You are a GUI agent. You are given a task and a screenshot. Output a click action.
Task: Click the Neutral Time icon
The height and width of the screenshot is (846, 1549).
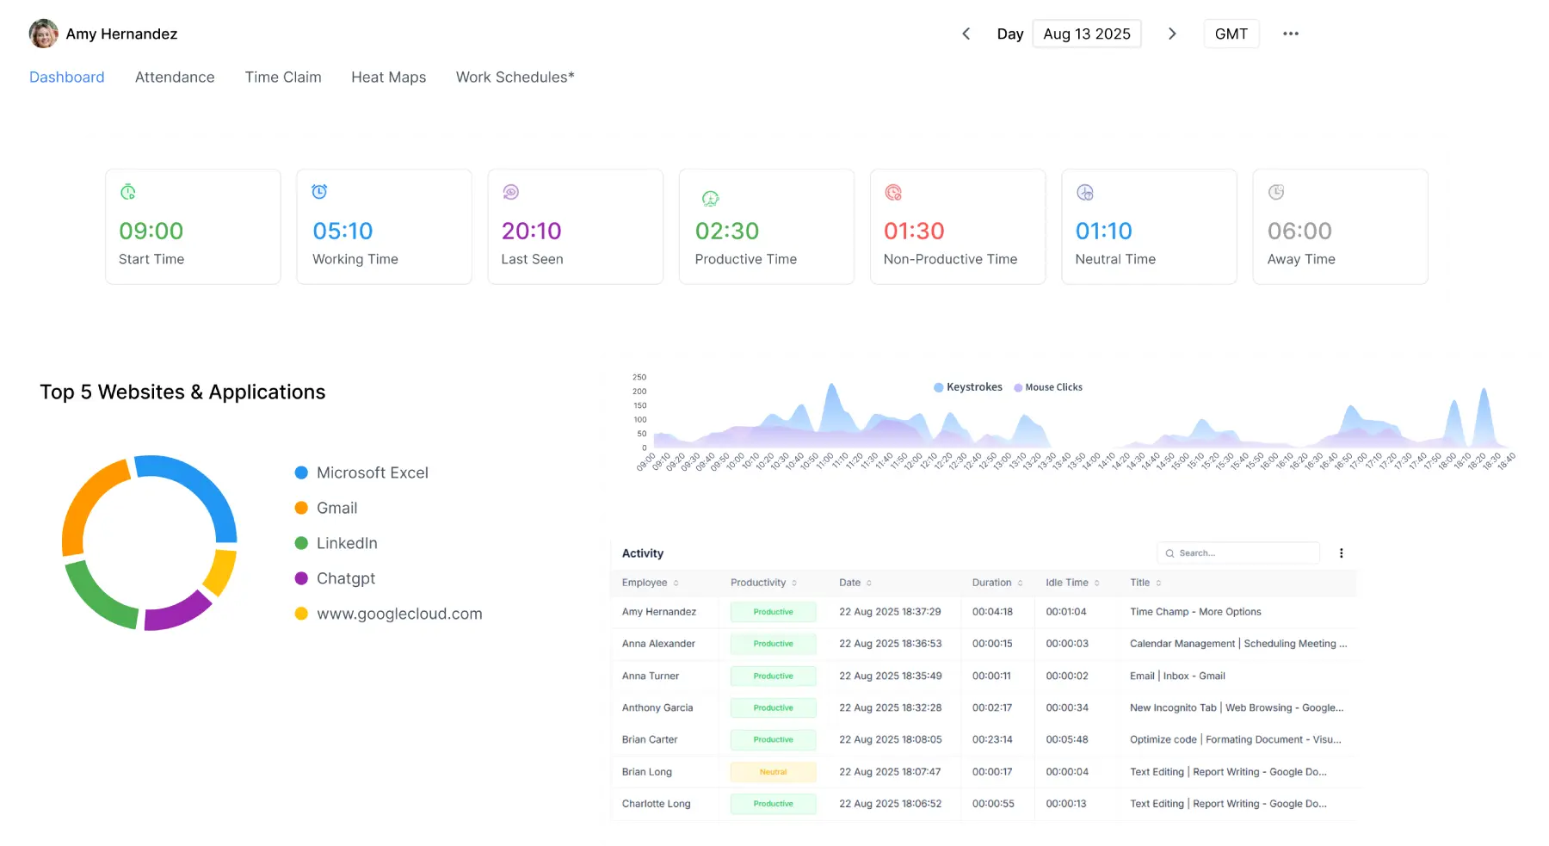tap(1085, 193)
